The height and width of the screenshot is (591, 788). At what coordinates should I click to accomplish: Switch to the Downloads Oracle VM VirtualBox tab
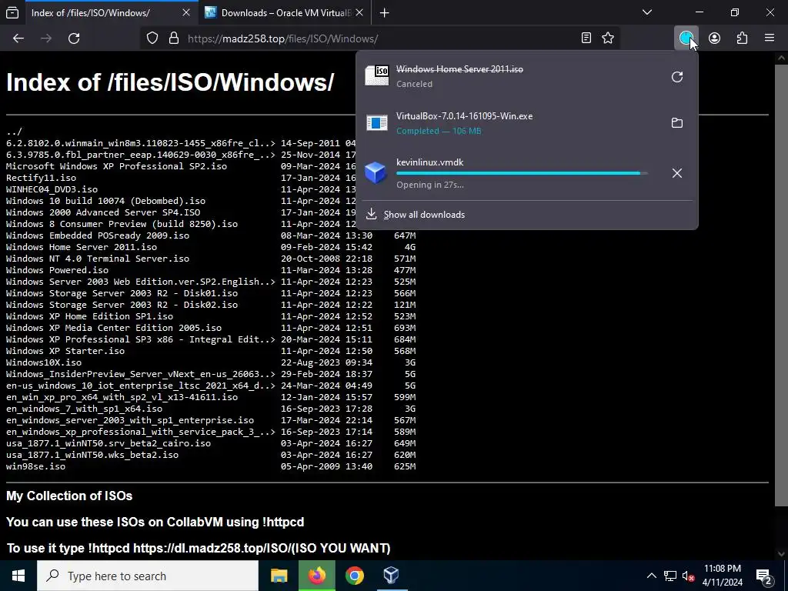click(x=285, y=12)
